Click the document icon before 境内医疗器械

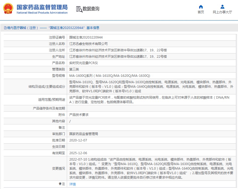pyautogui.click(x=5, y=28)
